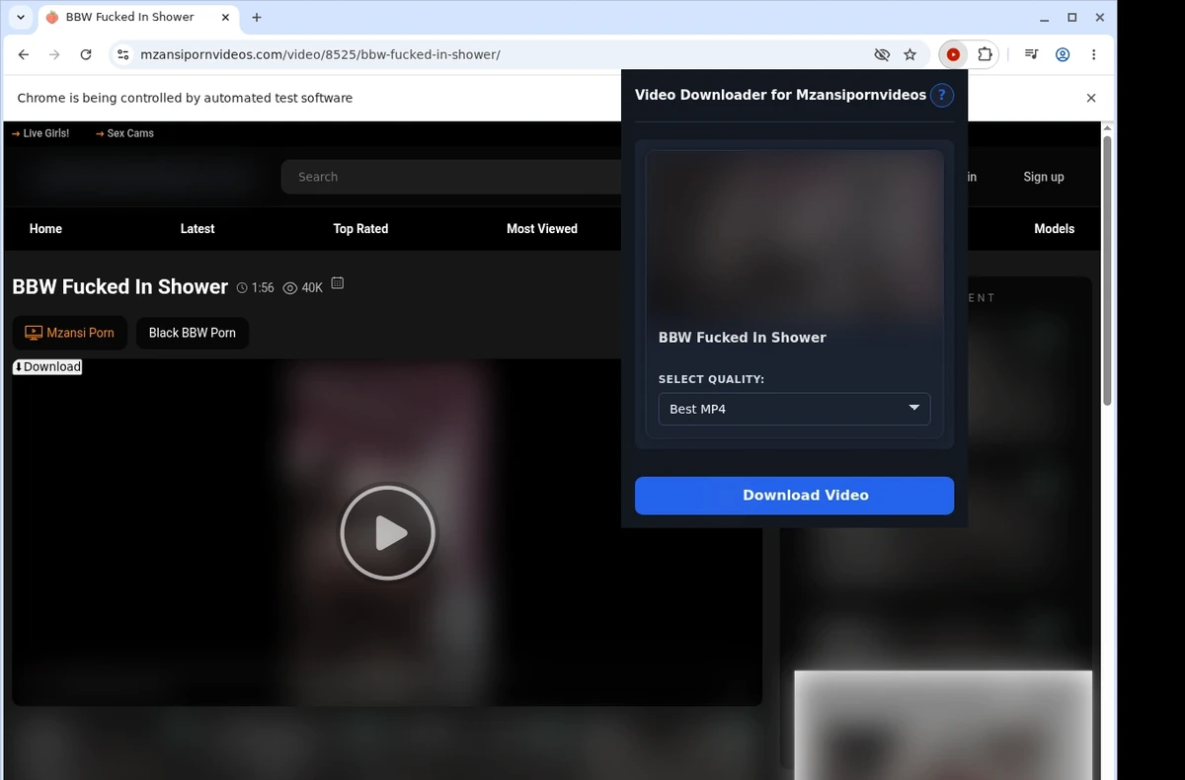Click the blurred ad thumbnail at bottom right
The width and height of the screenshot is (1185, 780).
pyautogui.click(x=944, y=725)
